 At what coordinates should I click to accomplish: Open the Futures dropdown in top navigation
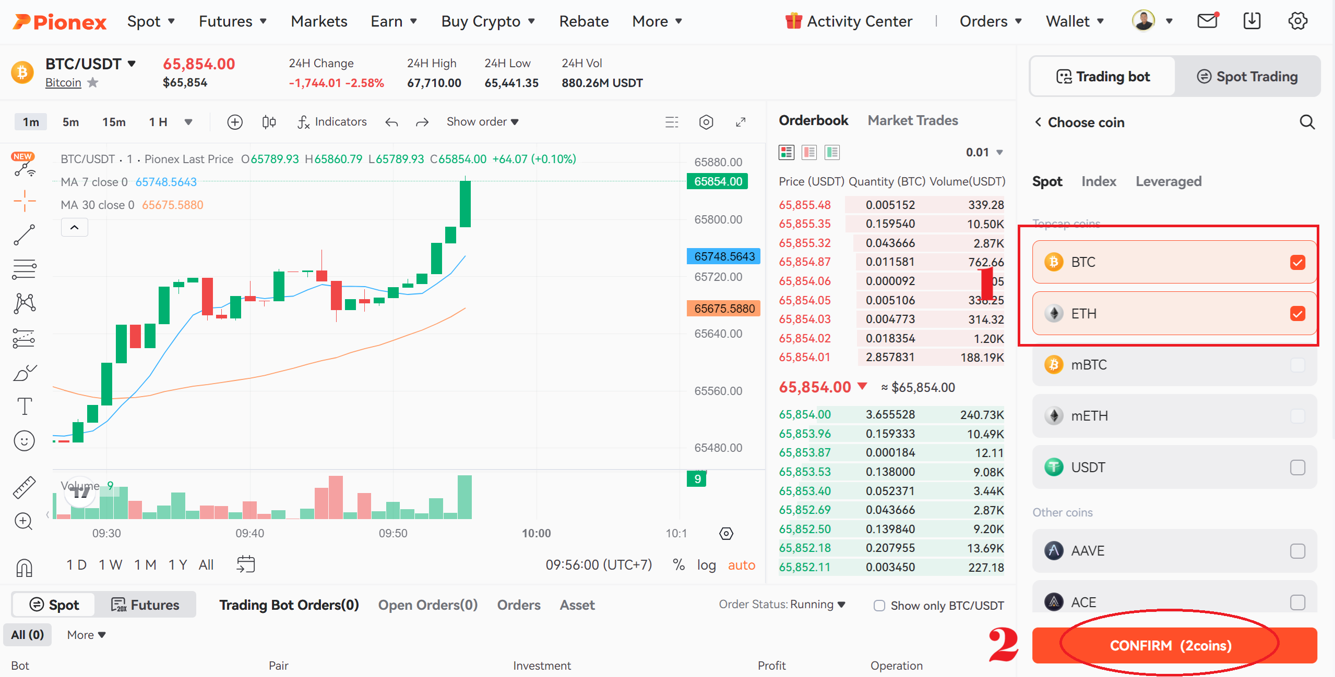click(x=233, y=21)
